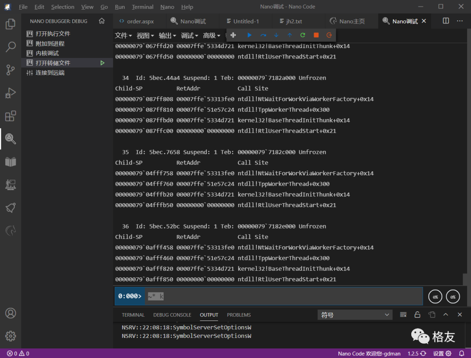The width and height of the screenshot is (471, 358).
Task: Click the 1.2.5 version sync status item
Action: pyautogui.click(x=417, y=354)
